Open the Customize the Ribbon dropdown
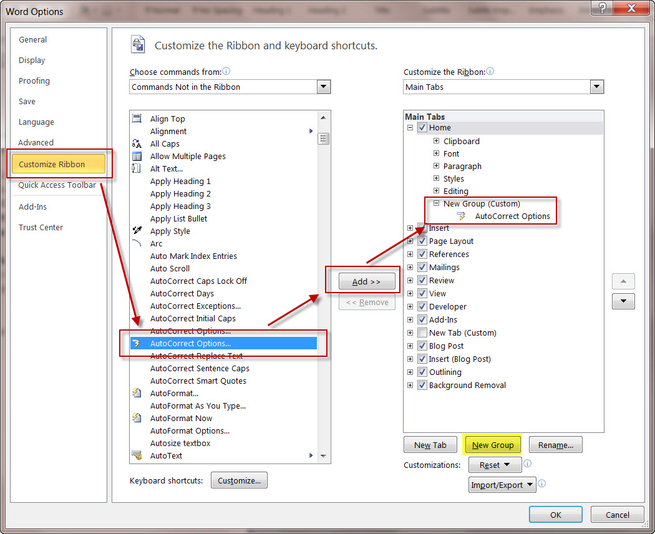Screen dimensions: 655x534 [x=596, y=87]
